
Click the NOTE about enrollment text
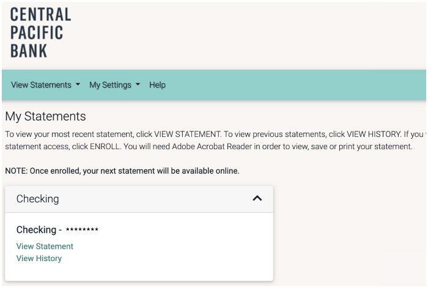point(122,171)
